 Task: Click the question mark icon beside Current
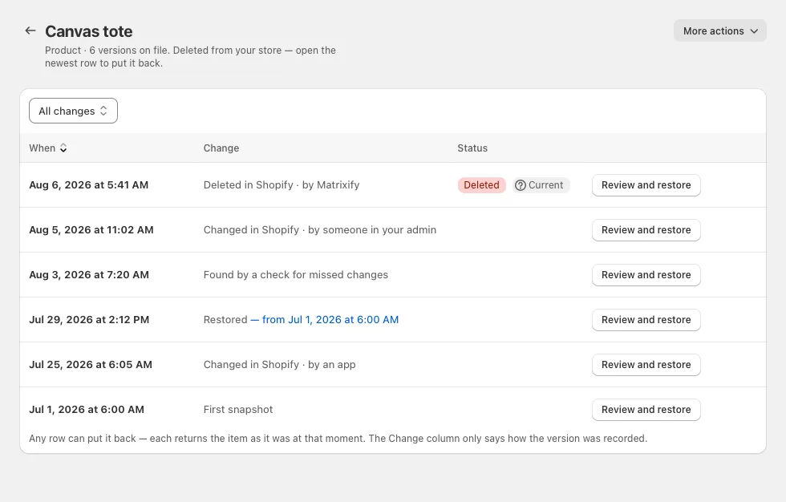[x=521, y=185]
